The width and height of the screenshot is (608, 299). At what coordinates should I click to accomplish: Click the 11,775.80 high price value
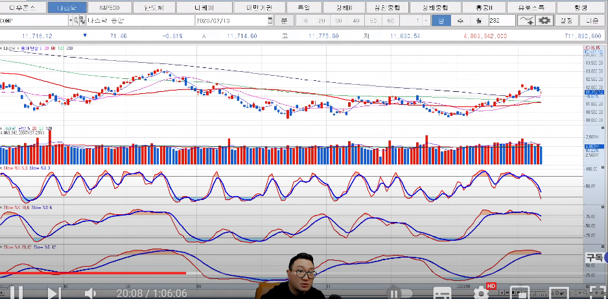324,36
